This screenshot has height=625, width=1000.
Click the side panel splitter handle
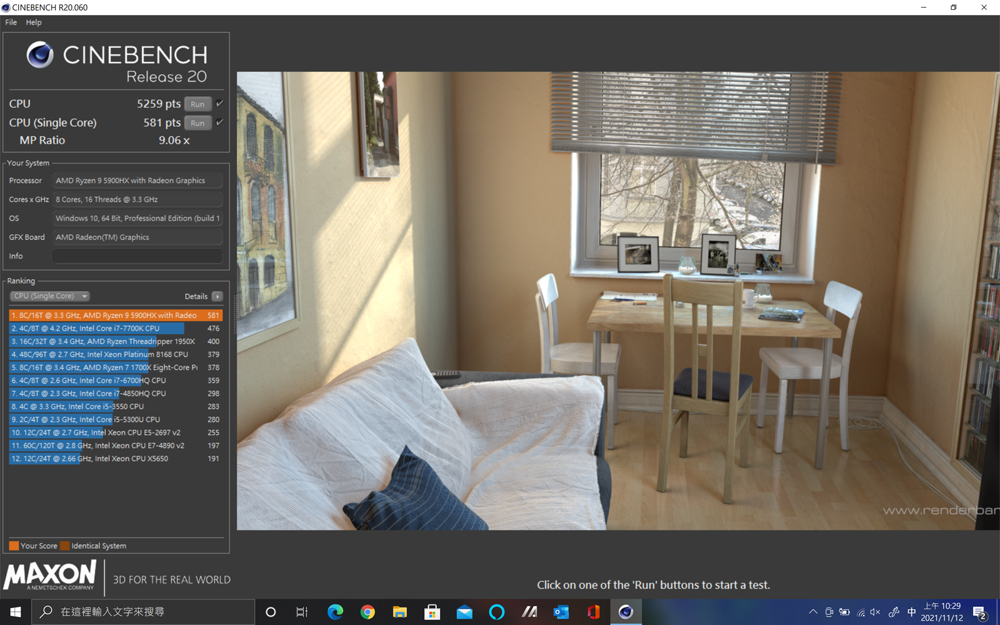coord(235,314)
